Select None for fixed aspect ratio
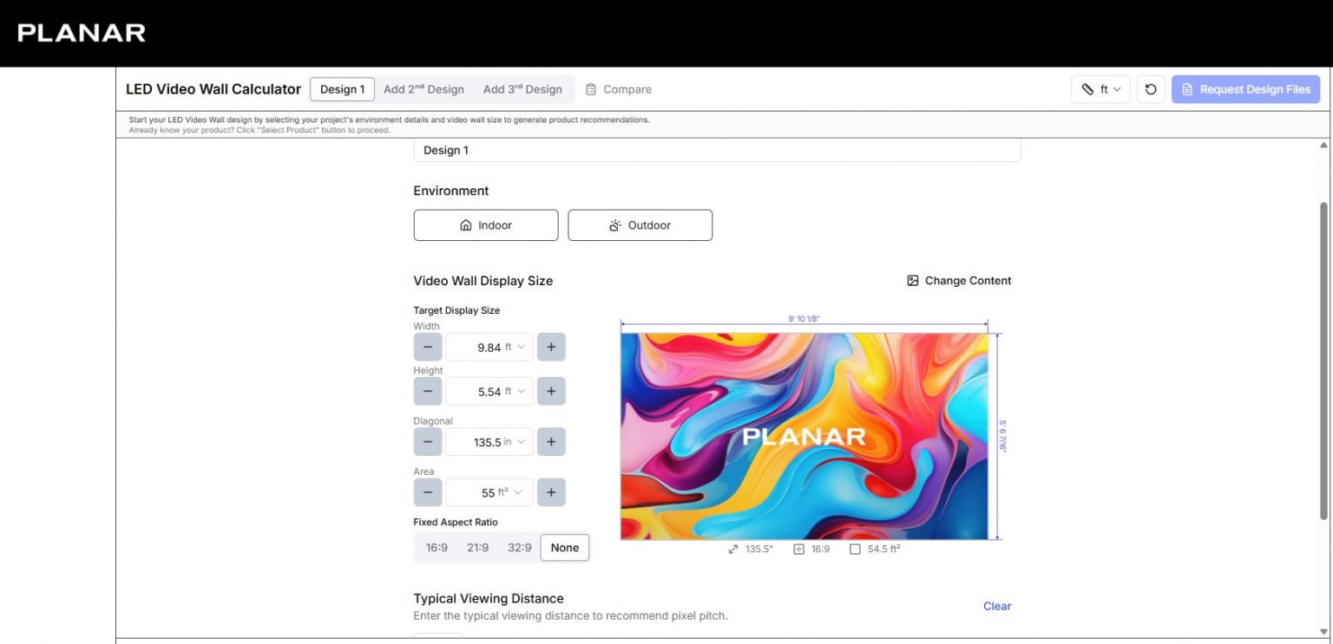 (x=565, y=548)
